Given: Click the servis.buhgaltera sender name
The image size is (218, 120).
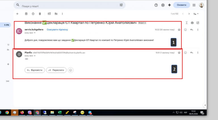Looking at the screenshot, I should click(x=34, y=30).
